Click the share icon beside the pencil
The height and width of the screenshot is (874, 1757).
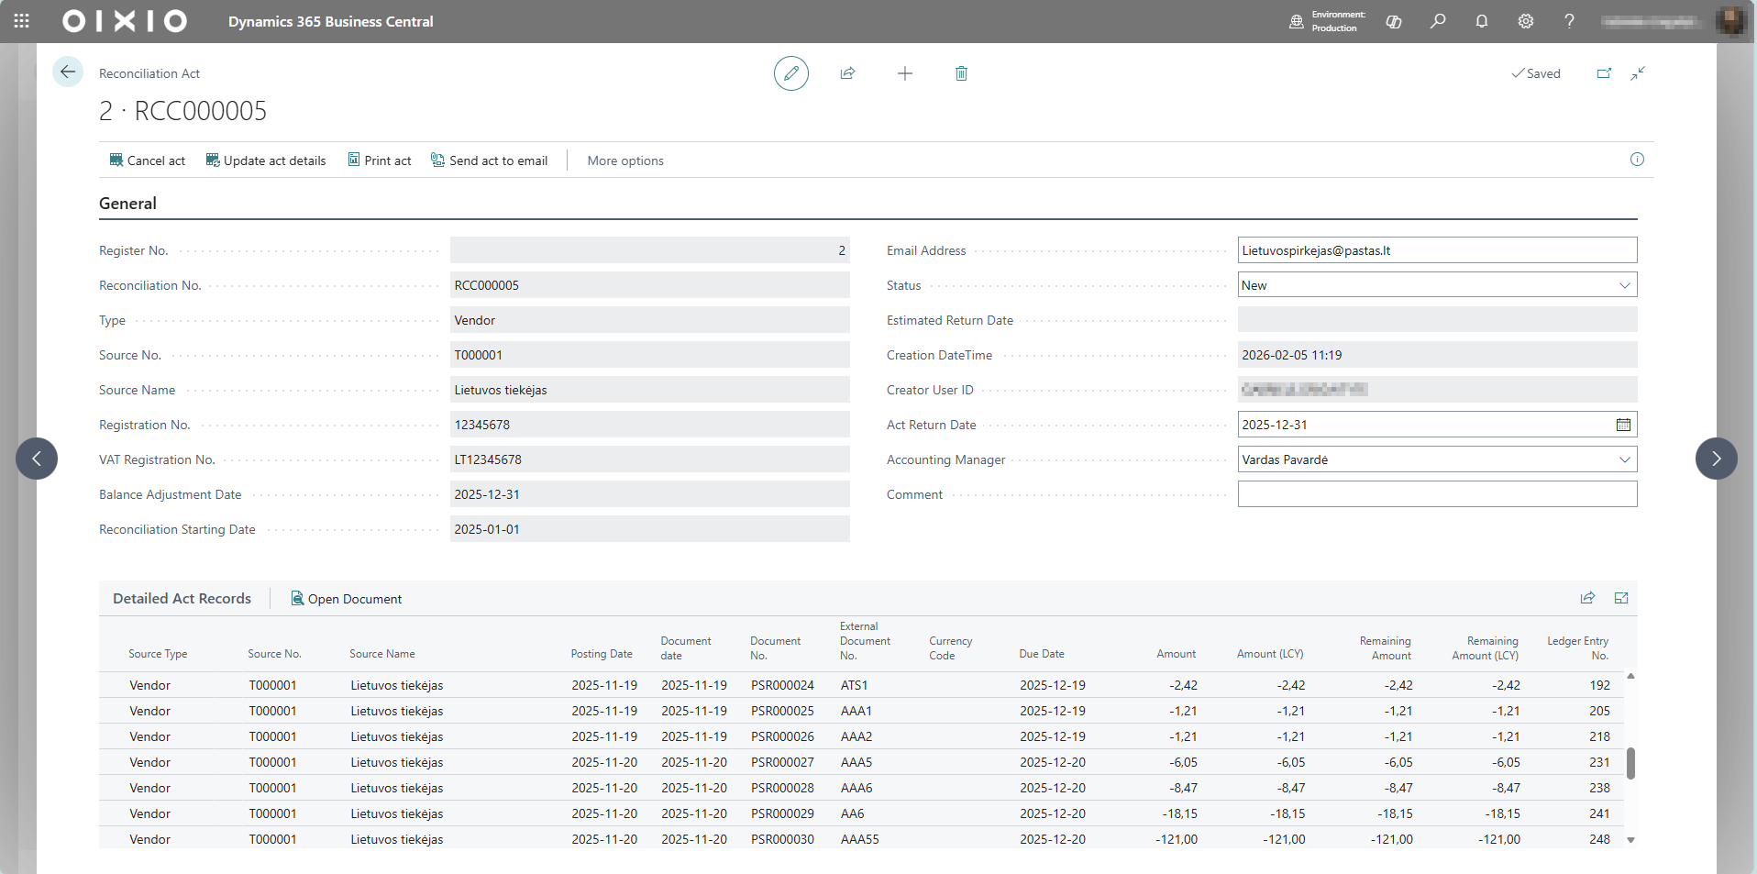click(847, 73)
